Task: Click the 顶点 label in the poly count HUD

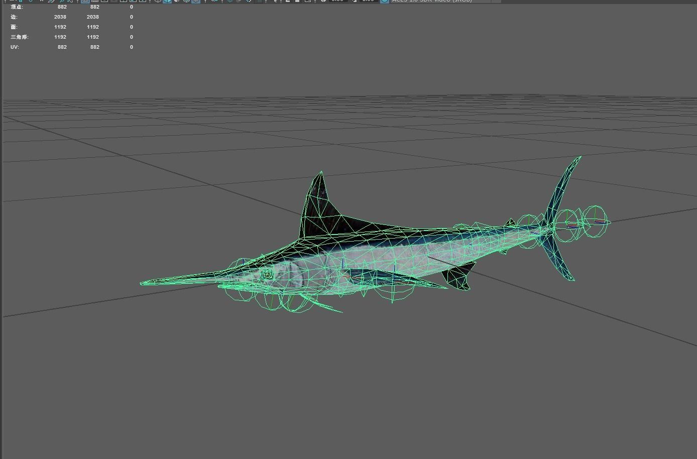Action: pos(17,7)
